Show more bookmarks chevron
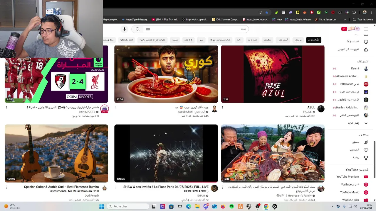Screen dimensions: 376x211 [345, 20]
